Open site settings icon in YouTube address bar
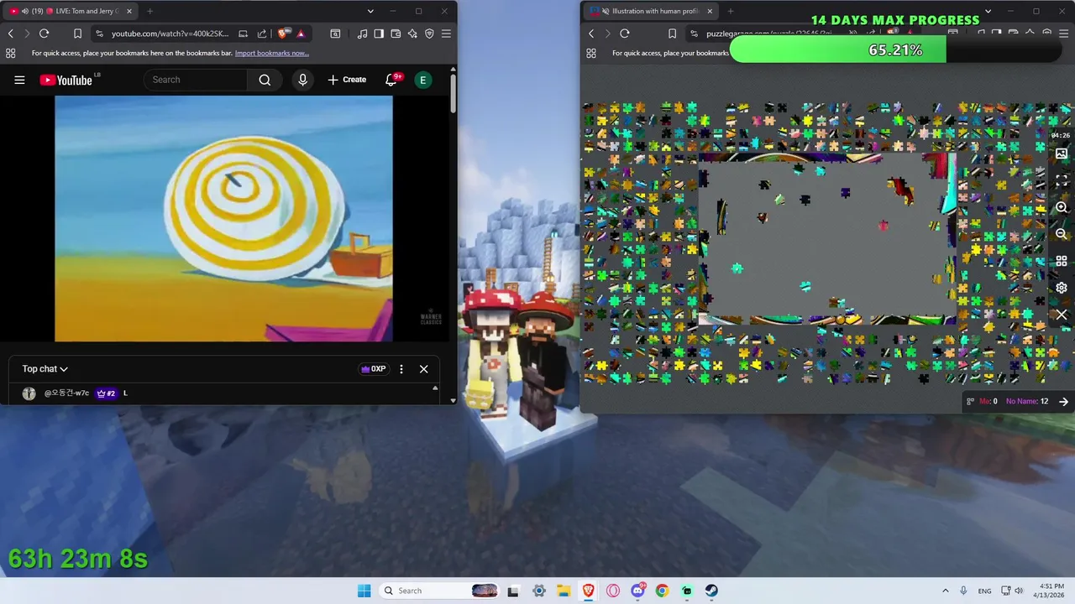 (99, 34)
